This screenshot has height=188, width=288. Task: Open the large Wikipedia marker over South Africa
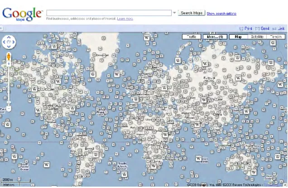(x=154, y=166)
